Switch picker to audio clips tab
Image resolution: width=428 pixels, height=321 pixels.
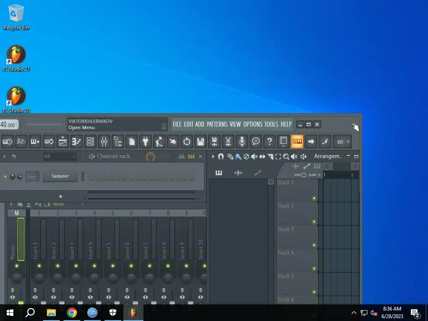(x=238, y=173)
